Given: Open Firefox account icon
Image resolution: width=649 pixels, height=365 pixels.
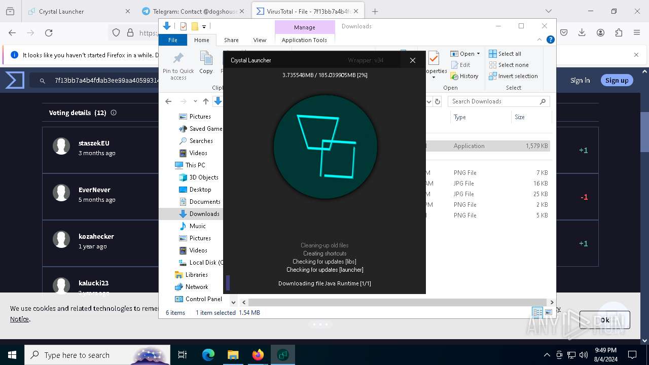Looking at the screenshot, I should point(600,32).
